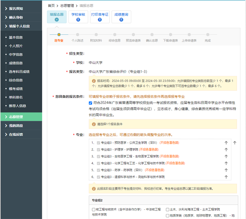Screen dimensions: 246x219
Task: Open 志愿管理 sidebar section
Action: (21, 117)
